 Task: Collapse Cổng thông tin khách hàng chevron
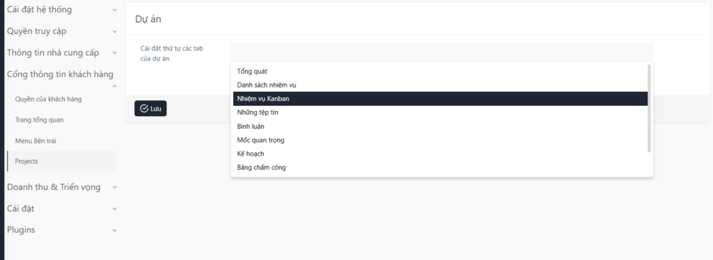click(x=115, y=86)
